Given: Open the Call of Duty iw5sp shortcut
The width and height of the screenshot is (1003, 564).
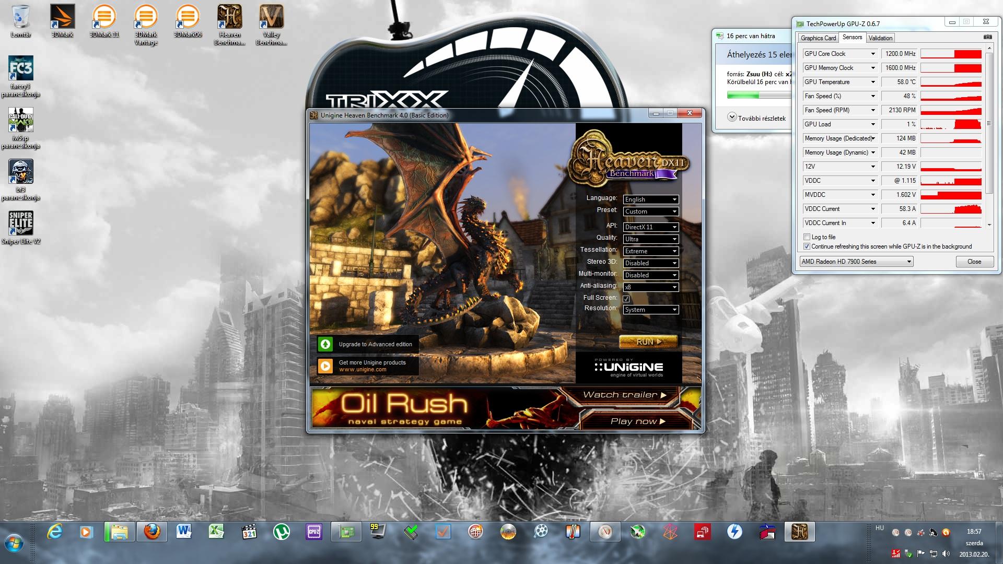Looking at the screenshot, I should (x=21, y=128).
